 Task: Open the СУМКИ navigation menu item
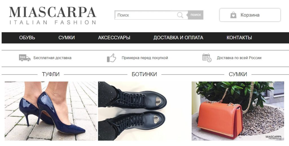[67, 38]
